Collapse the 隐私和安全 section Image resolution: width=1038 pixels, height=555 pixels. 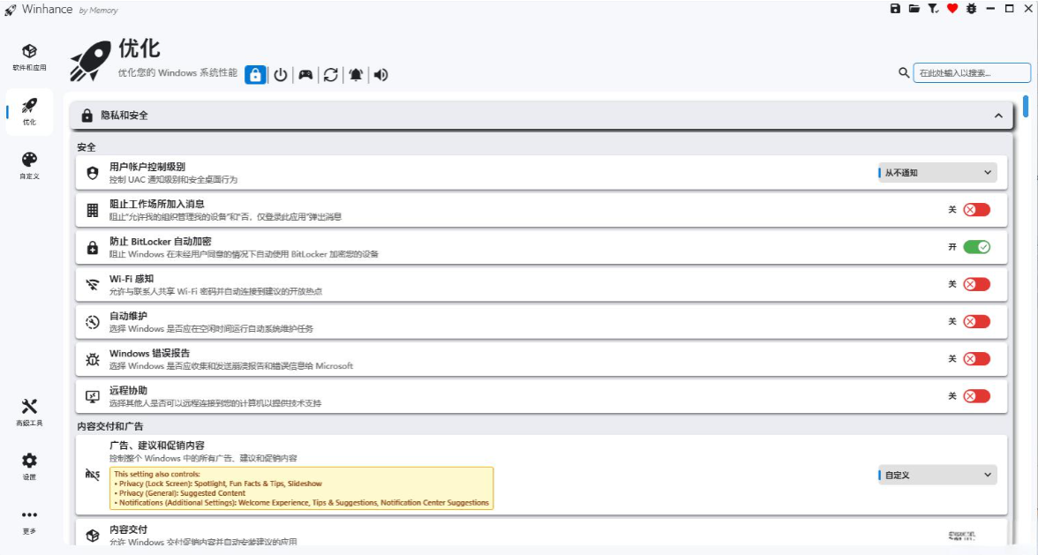(998, 116)
